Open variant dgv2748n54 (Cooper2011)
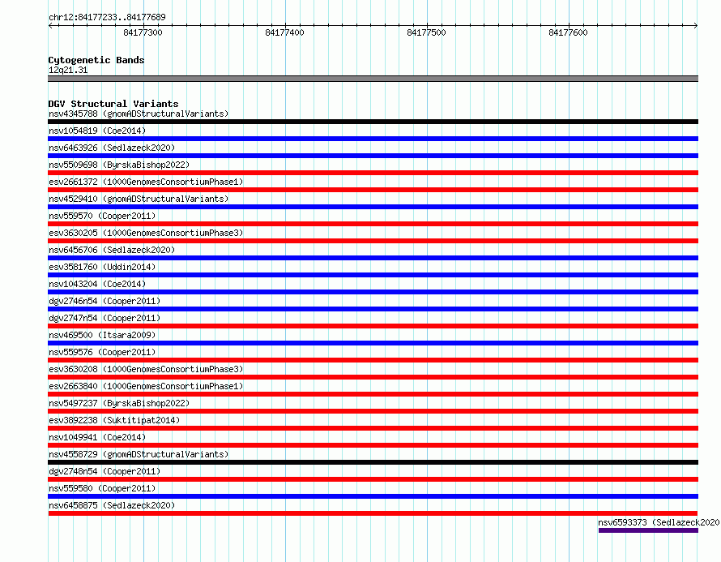721x562 pixels. (x=105, y=471)
